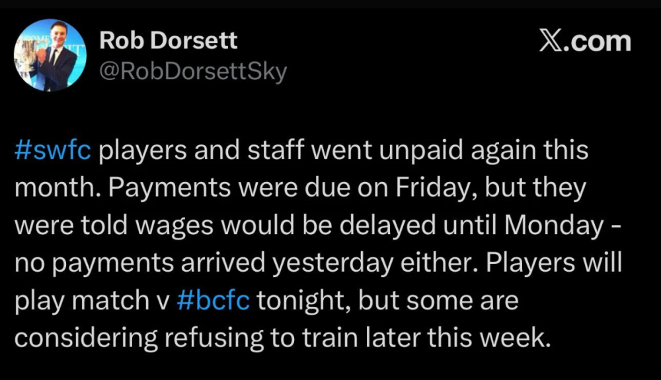Click the X logo icon
Viewport: 661px width, 380px height.
[549, 42]
